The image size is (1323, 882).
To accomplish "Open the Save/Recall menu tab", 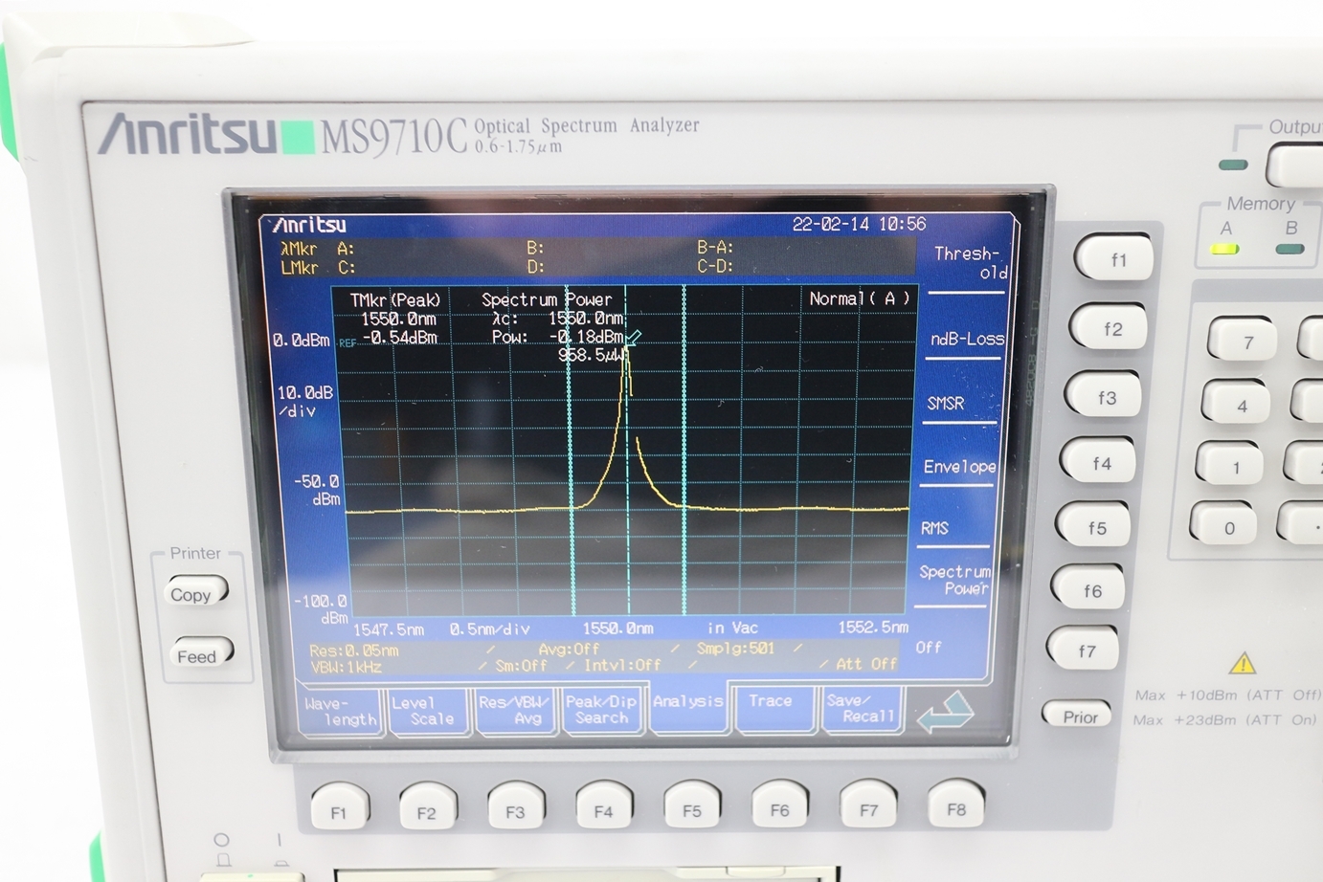I will coord(862,709).
